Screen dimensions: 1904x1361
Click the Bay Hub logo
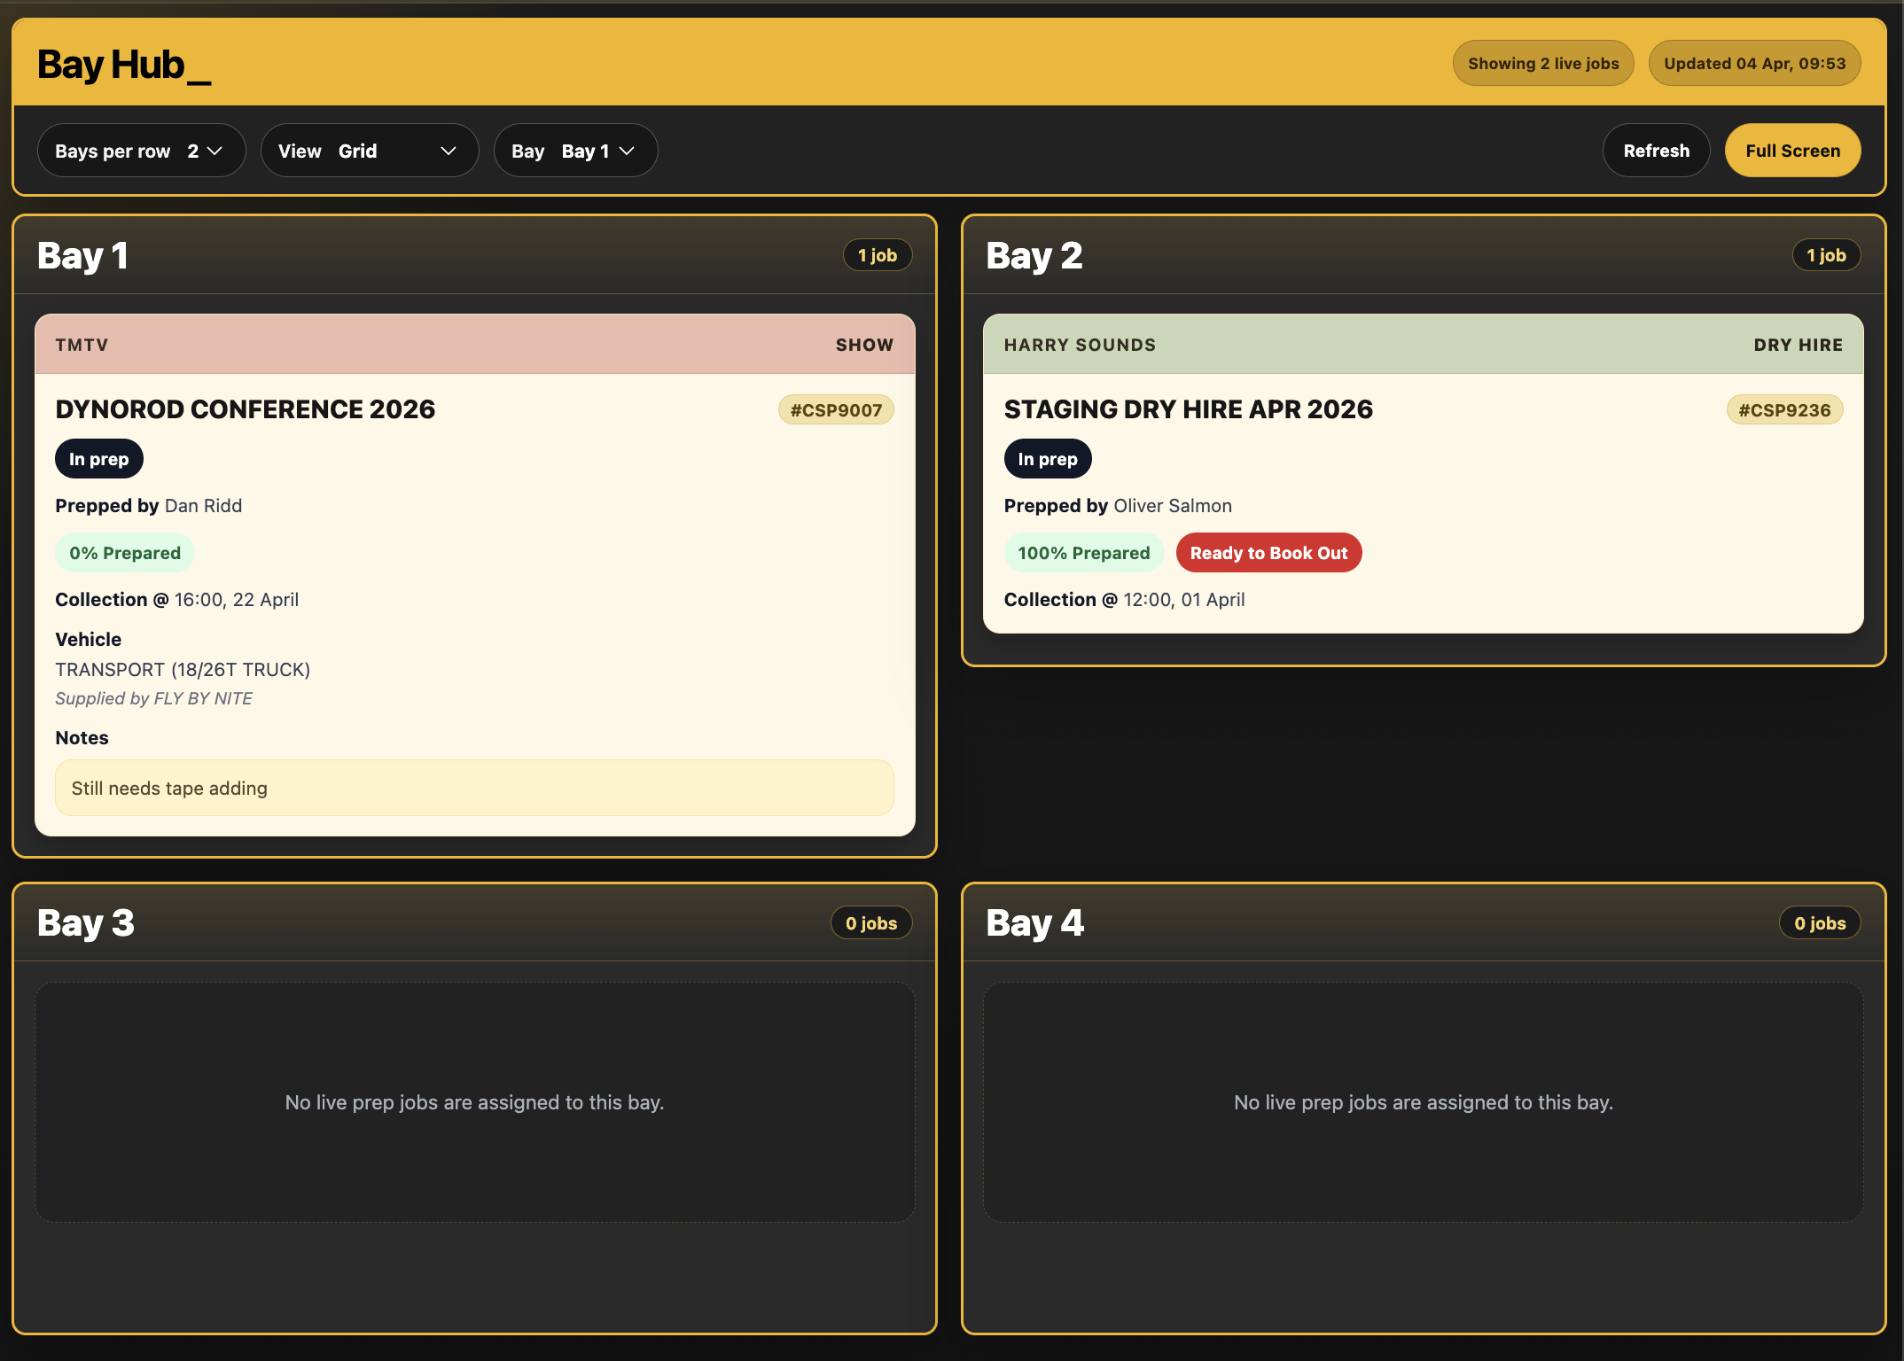[124, 62]
